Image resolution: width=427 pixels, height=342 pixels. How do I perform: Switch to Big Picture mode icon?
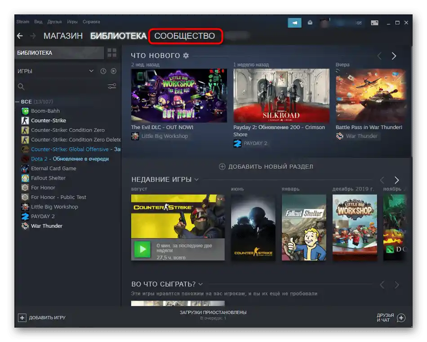tap(374, 23)
